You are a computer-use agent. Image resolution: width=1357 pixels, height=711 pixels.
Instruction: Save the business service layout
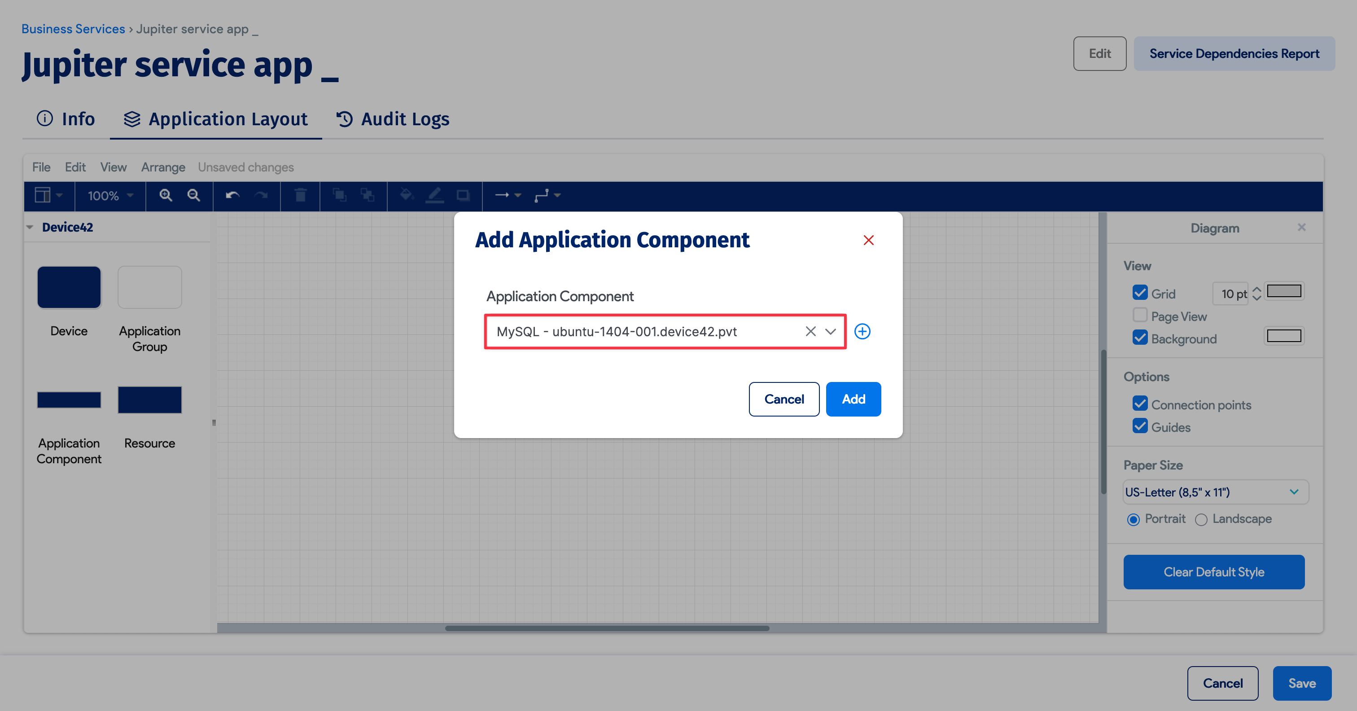[x=1302, y=683]
